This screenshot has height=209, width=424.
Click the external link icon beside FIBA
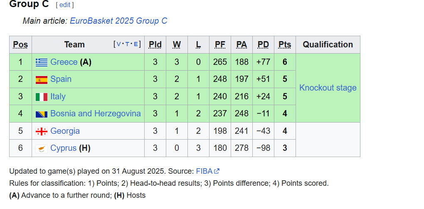coord(217,171)
